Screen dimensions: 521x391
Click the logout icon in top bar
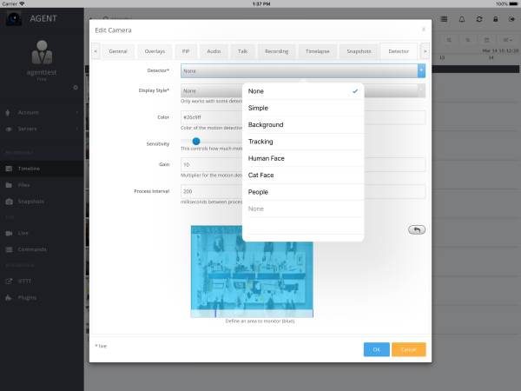pyautogui.click(x=511, y=19)
